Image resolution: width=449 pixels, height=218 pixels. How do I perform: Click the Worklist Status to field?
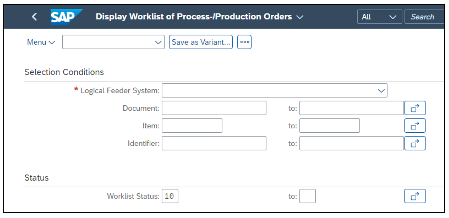(307, 196)
